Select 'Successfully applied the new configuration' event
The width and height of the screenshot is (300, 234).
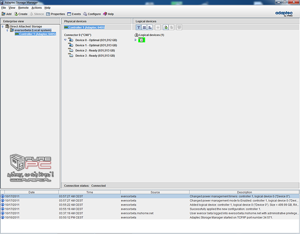pyautogui.click(x=150, y=209)
